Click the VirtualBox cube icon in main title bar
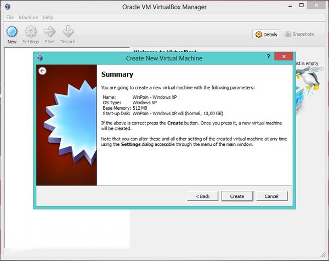Viewport: 329px width, 261px height. pos(8,7)
